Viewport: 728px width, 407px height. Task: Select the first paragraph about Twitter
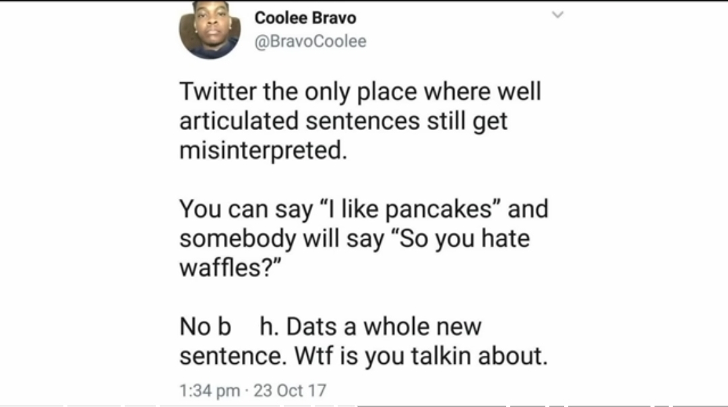coord(359,121)
